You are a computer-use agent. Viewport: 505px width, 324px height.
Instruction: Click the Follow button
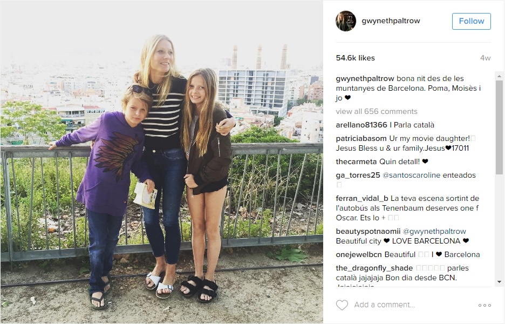tap(471, 21)
